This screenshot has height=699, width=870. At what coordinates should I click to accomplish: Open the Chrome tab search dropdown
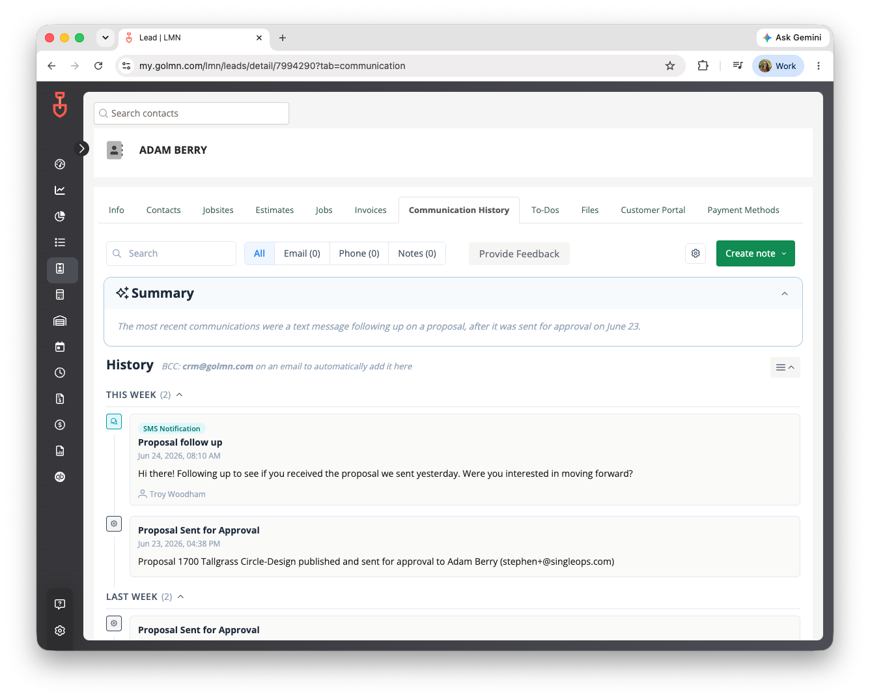point(105,38)
